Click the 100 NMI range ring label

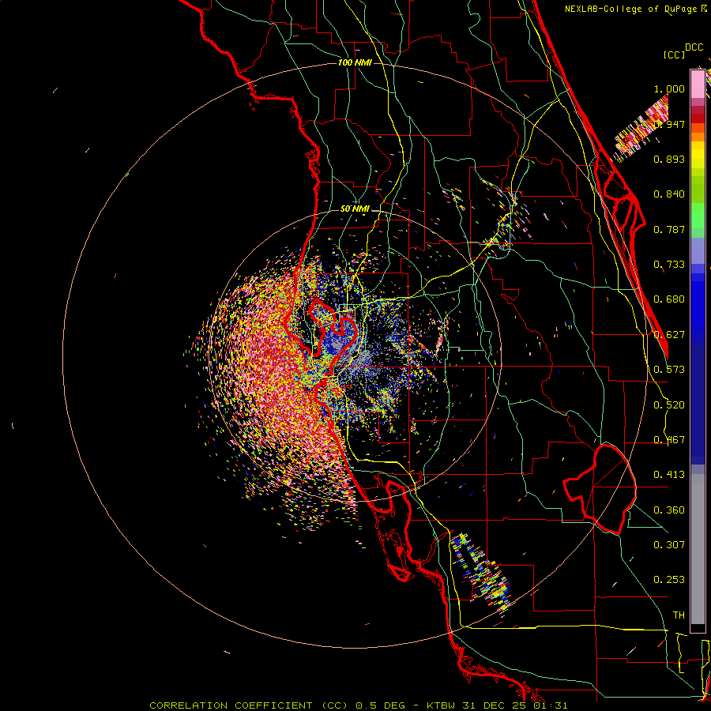[355, 62]
